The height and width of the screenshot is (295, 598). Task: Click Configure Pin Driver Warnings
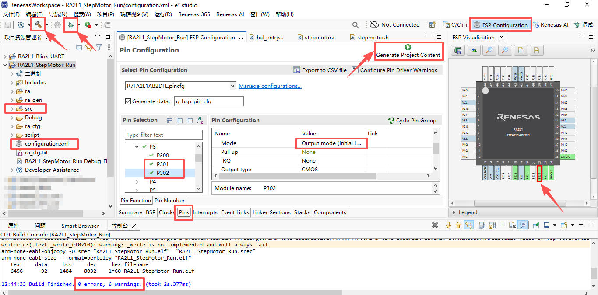click(x=394, y=70)
